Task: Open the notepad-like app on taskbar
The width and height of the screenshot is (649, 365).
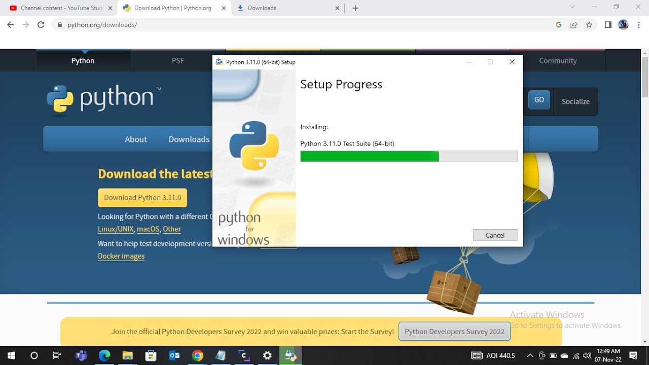Action: (x=221, y=355)
